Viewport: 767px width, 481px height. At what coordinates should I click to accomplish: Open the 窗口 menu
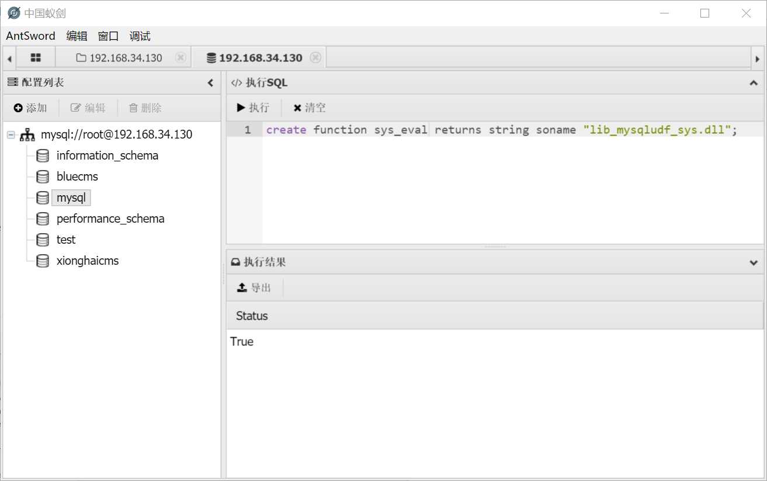(x=108, y=36)
